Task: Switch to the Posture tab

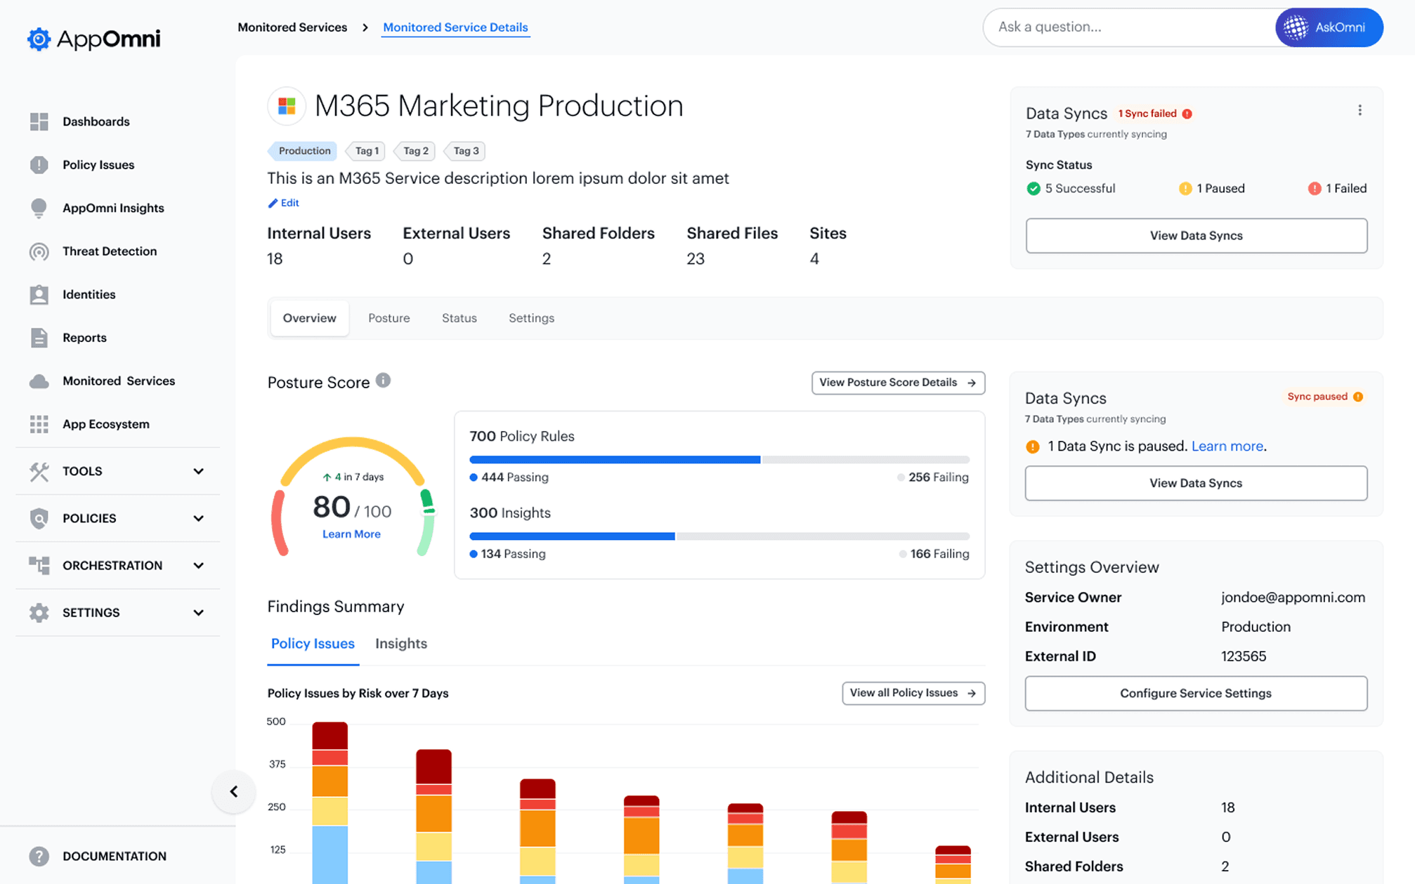Action: tap(389, 318)
